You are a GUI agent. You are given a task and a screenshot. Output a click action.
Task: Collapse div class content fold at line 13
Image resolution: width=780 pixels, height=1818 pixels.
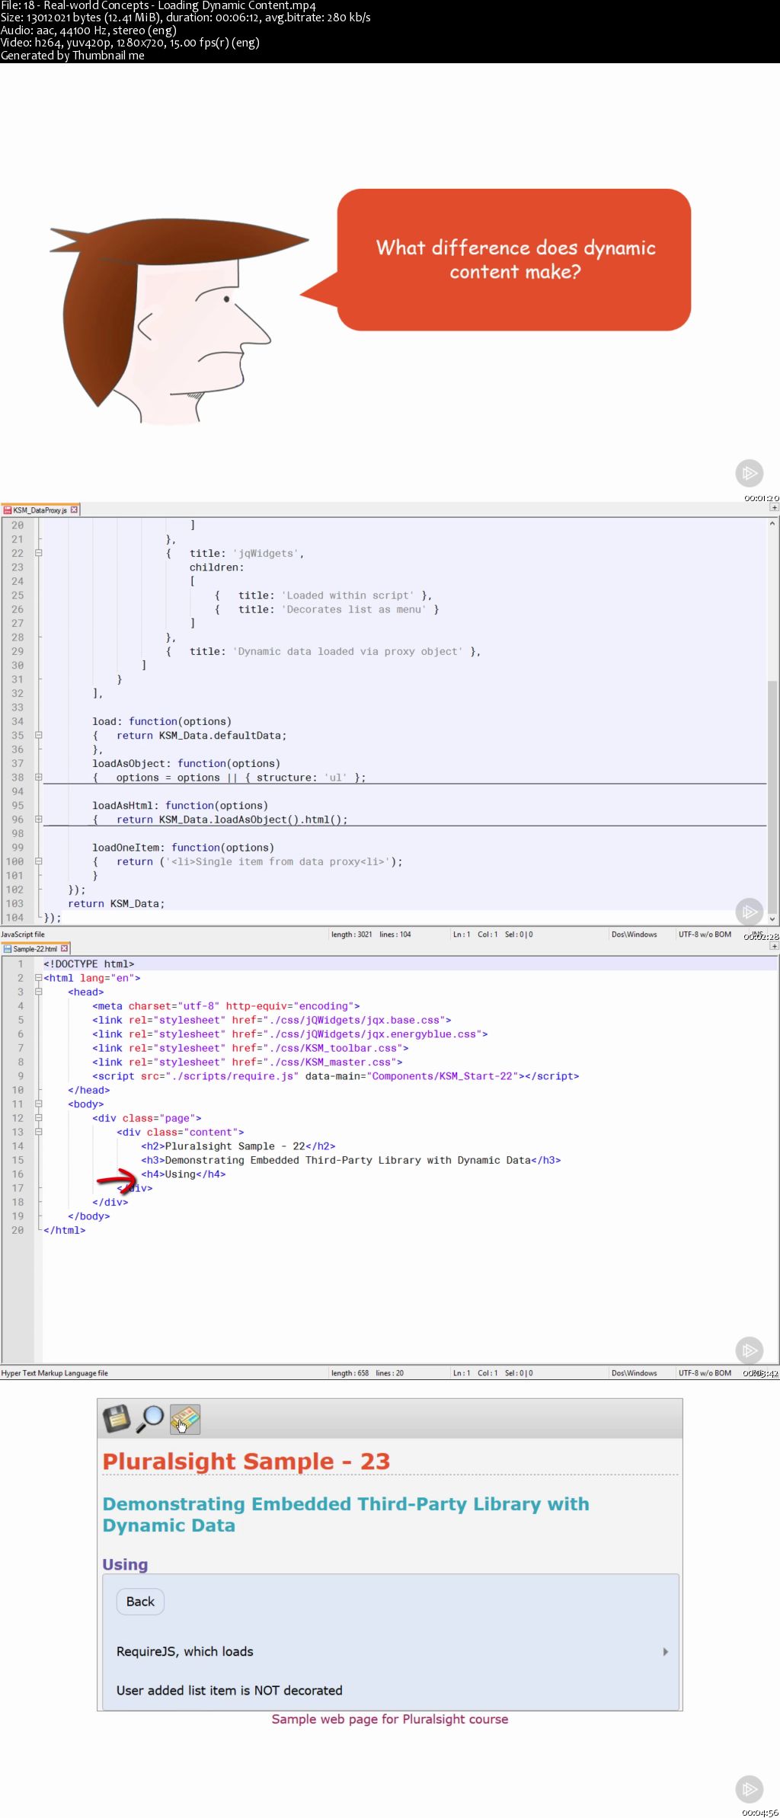[x=38, y=1132]
